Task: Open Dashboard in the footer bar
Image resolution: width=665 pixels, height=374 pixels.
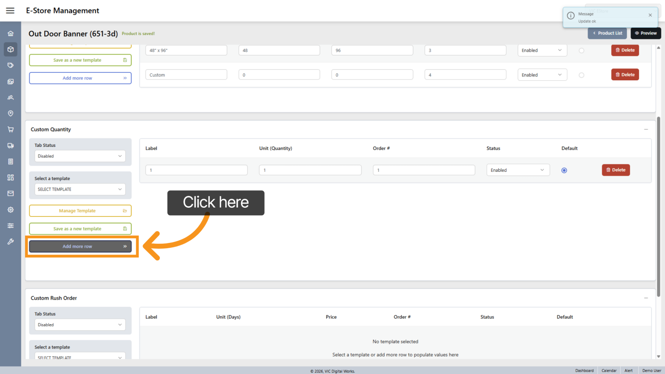Action: 584,370
